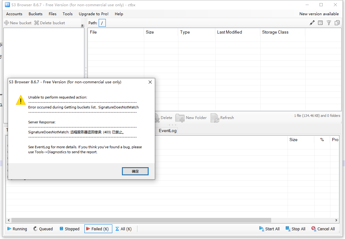Screen dimensions: 345x239
Task: Click the Refresh button
Action: click(222, 118)
